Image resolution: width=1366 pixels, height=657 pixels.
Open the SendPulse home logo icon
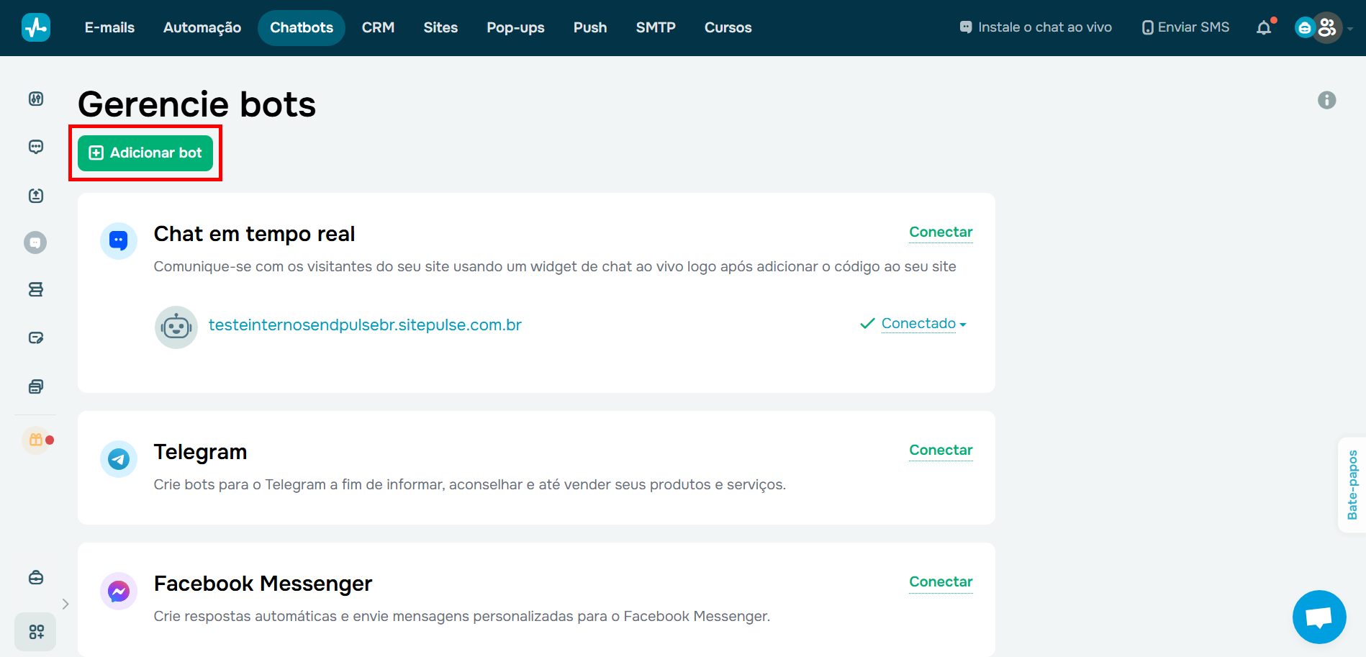coord(35,27)
